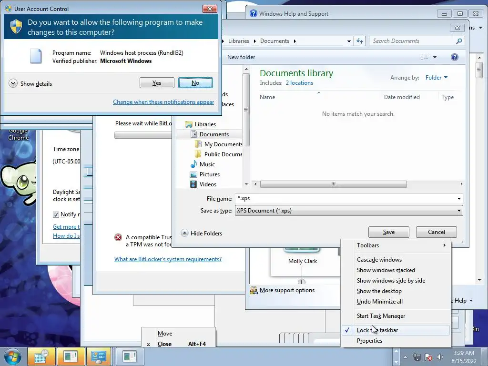488x366 pixels.
Task: Choose Show windows stacked
Action: pos(396,270)
